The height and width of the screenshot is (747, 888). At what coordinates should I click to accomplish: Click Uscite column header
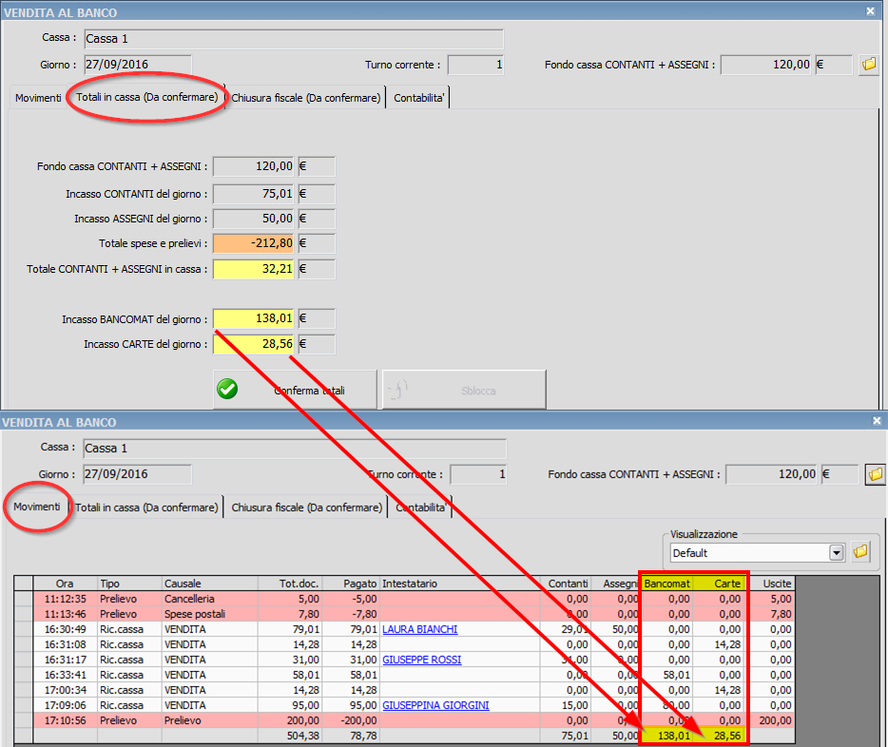[772, 584]
